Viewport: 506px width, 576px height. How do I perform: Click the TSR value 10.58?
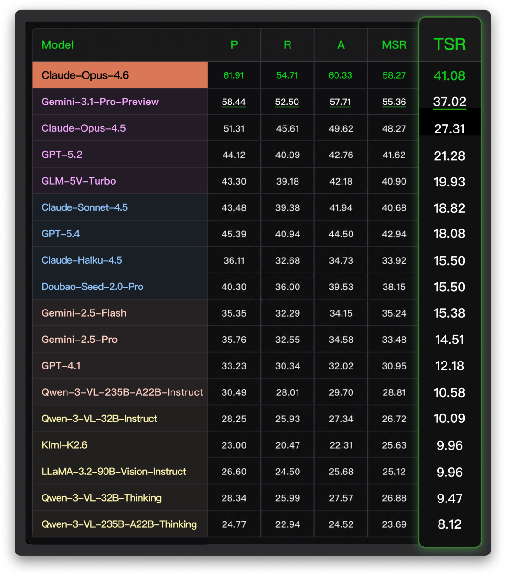[450, 392]
